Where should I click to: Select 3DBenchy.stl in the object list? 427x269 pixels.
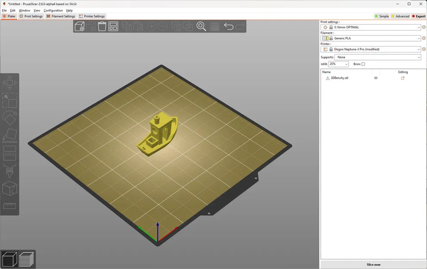[340, 78]
